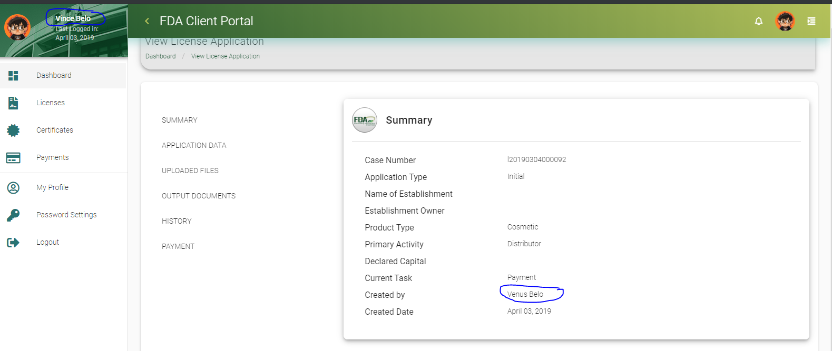
Task: Click the View License Application page heading
Action: pyautogui.click(x=204, y=42)
